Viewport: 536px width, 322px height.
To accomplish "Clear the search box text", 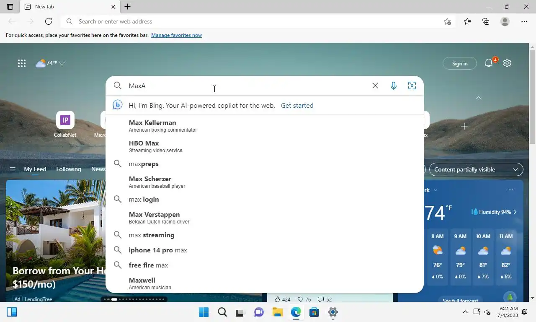I will 375,86.
